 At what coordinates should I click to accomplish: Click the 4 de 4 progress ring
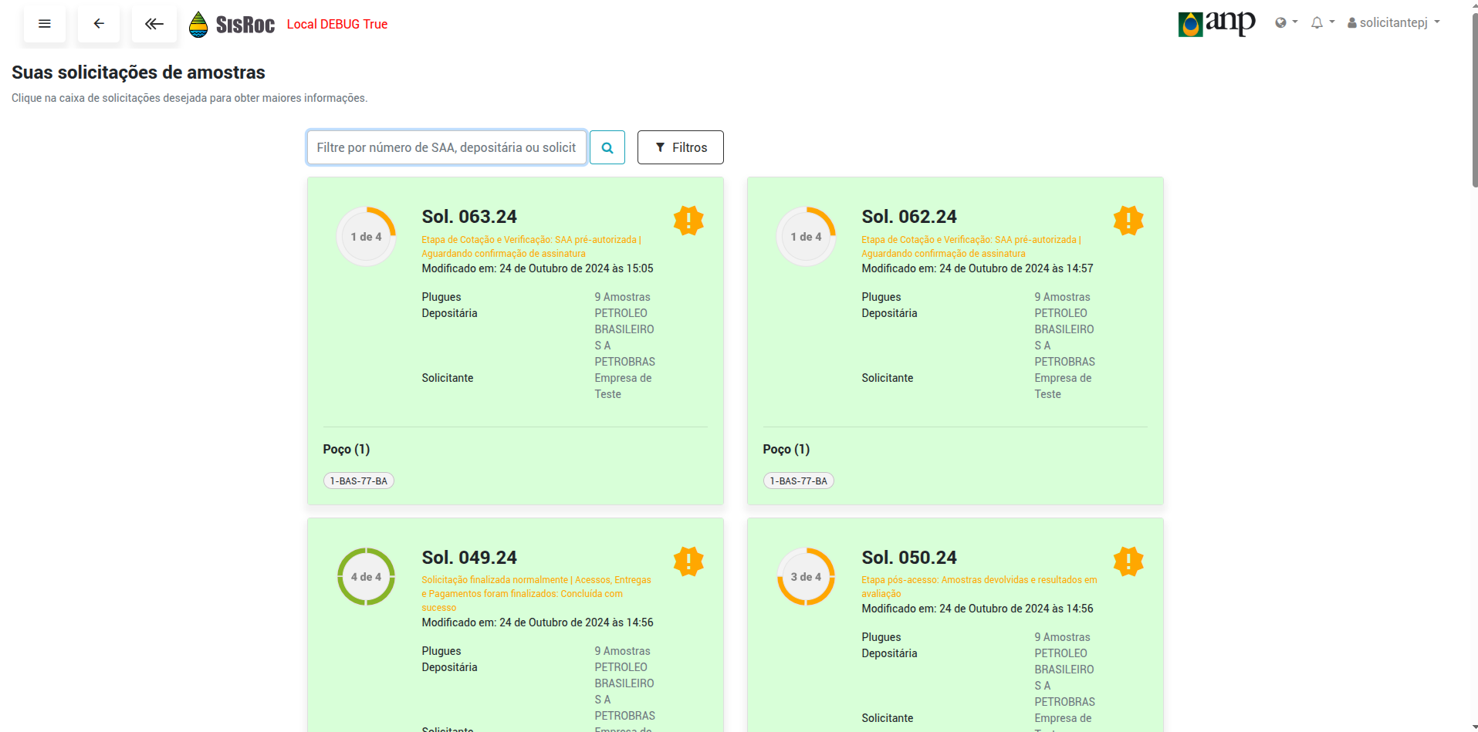[x=366, y=577]
